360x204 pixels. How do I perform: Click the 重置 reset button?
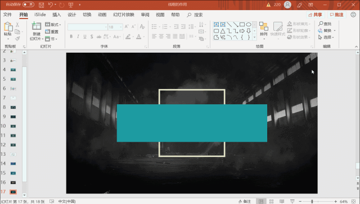[x=52, y=31]
